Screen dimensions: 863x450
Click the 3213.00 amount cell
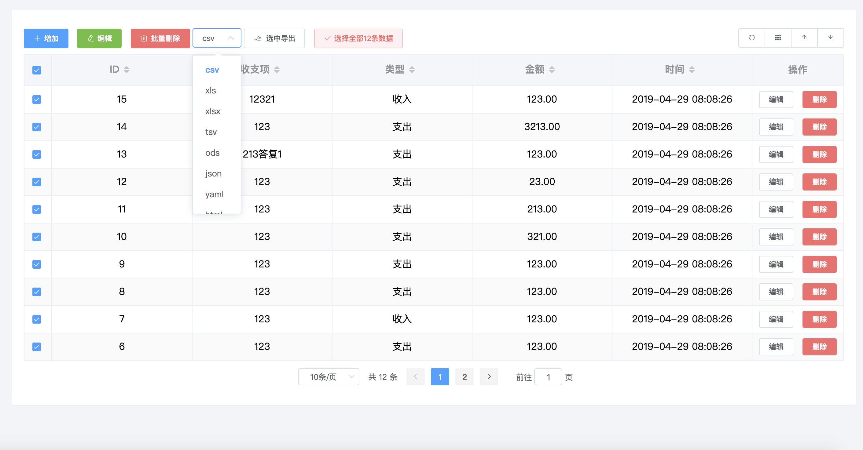tap(542, 127)
